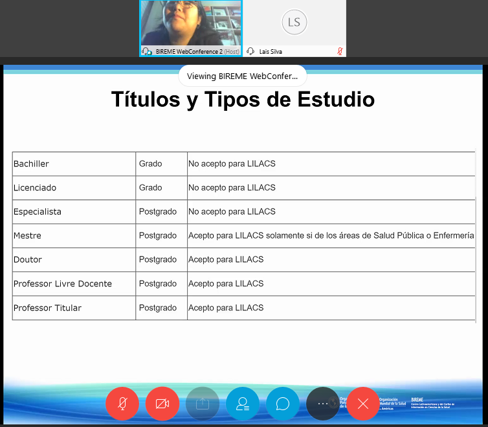Click Grado in the Licenciado row

coord(151,188)
